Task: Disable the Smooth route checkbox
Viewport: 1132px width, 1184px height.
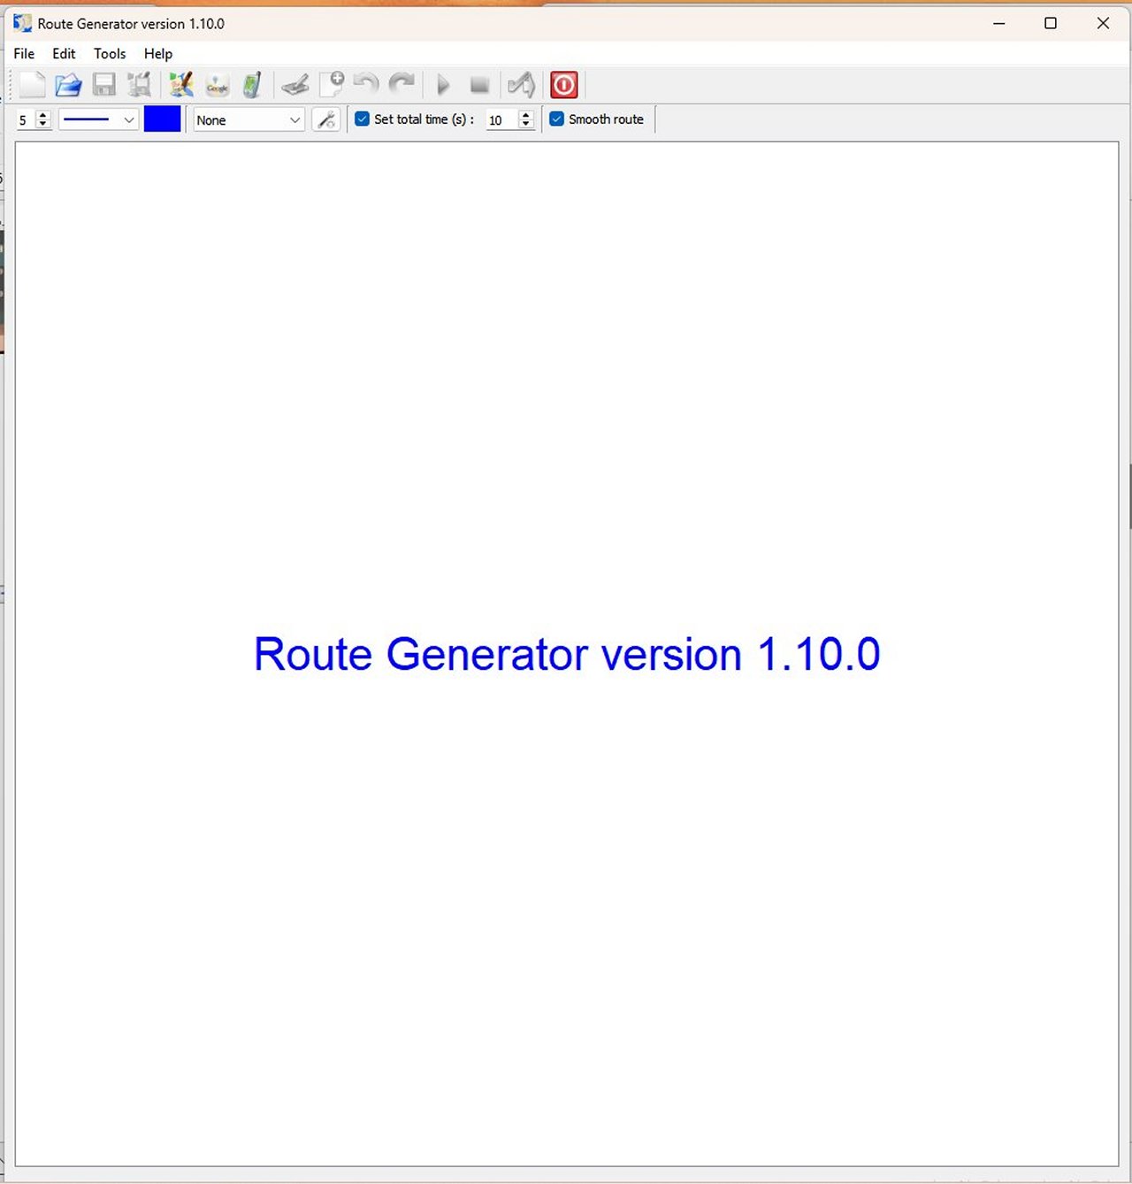Action: coord(556,119)
